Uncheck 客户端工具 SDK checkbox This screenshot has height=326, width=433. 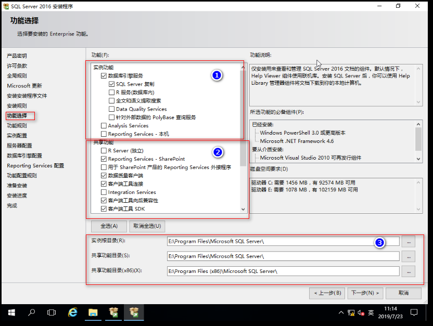coord(104,209)
